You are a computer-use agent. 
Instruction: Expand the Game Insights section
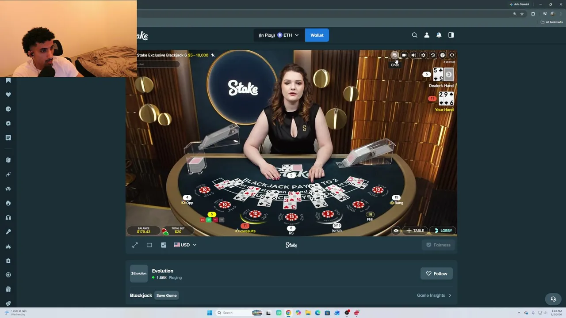[x=434, y=295]
